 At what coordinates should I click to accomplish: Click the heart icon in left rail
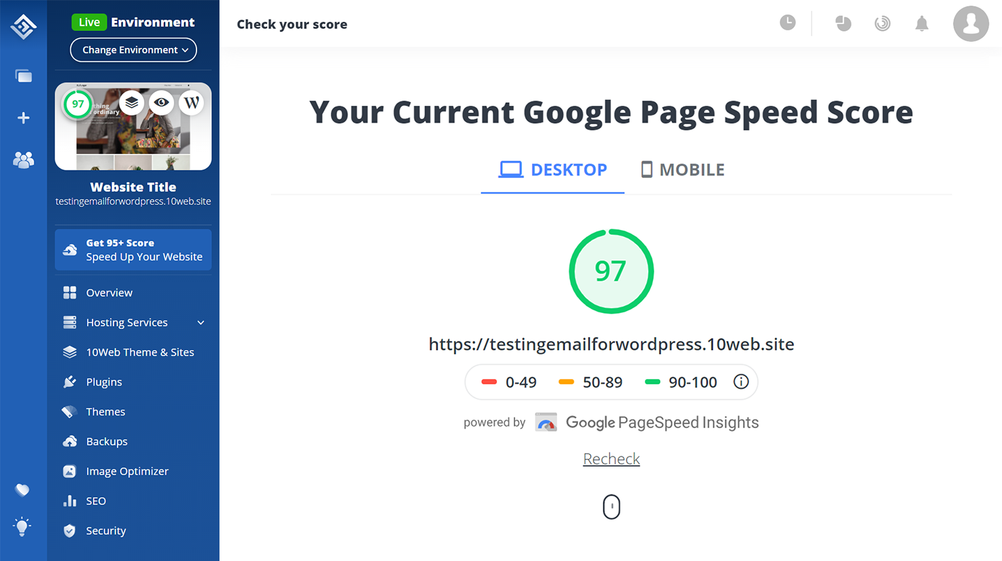(x=22, y=490)
